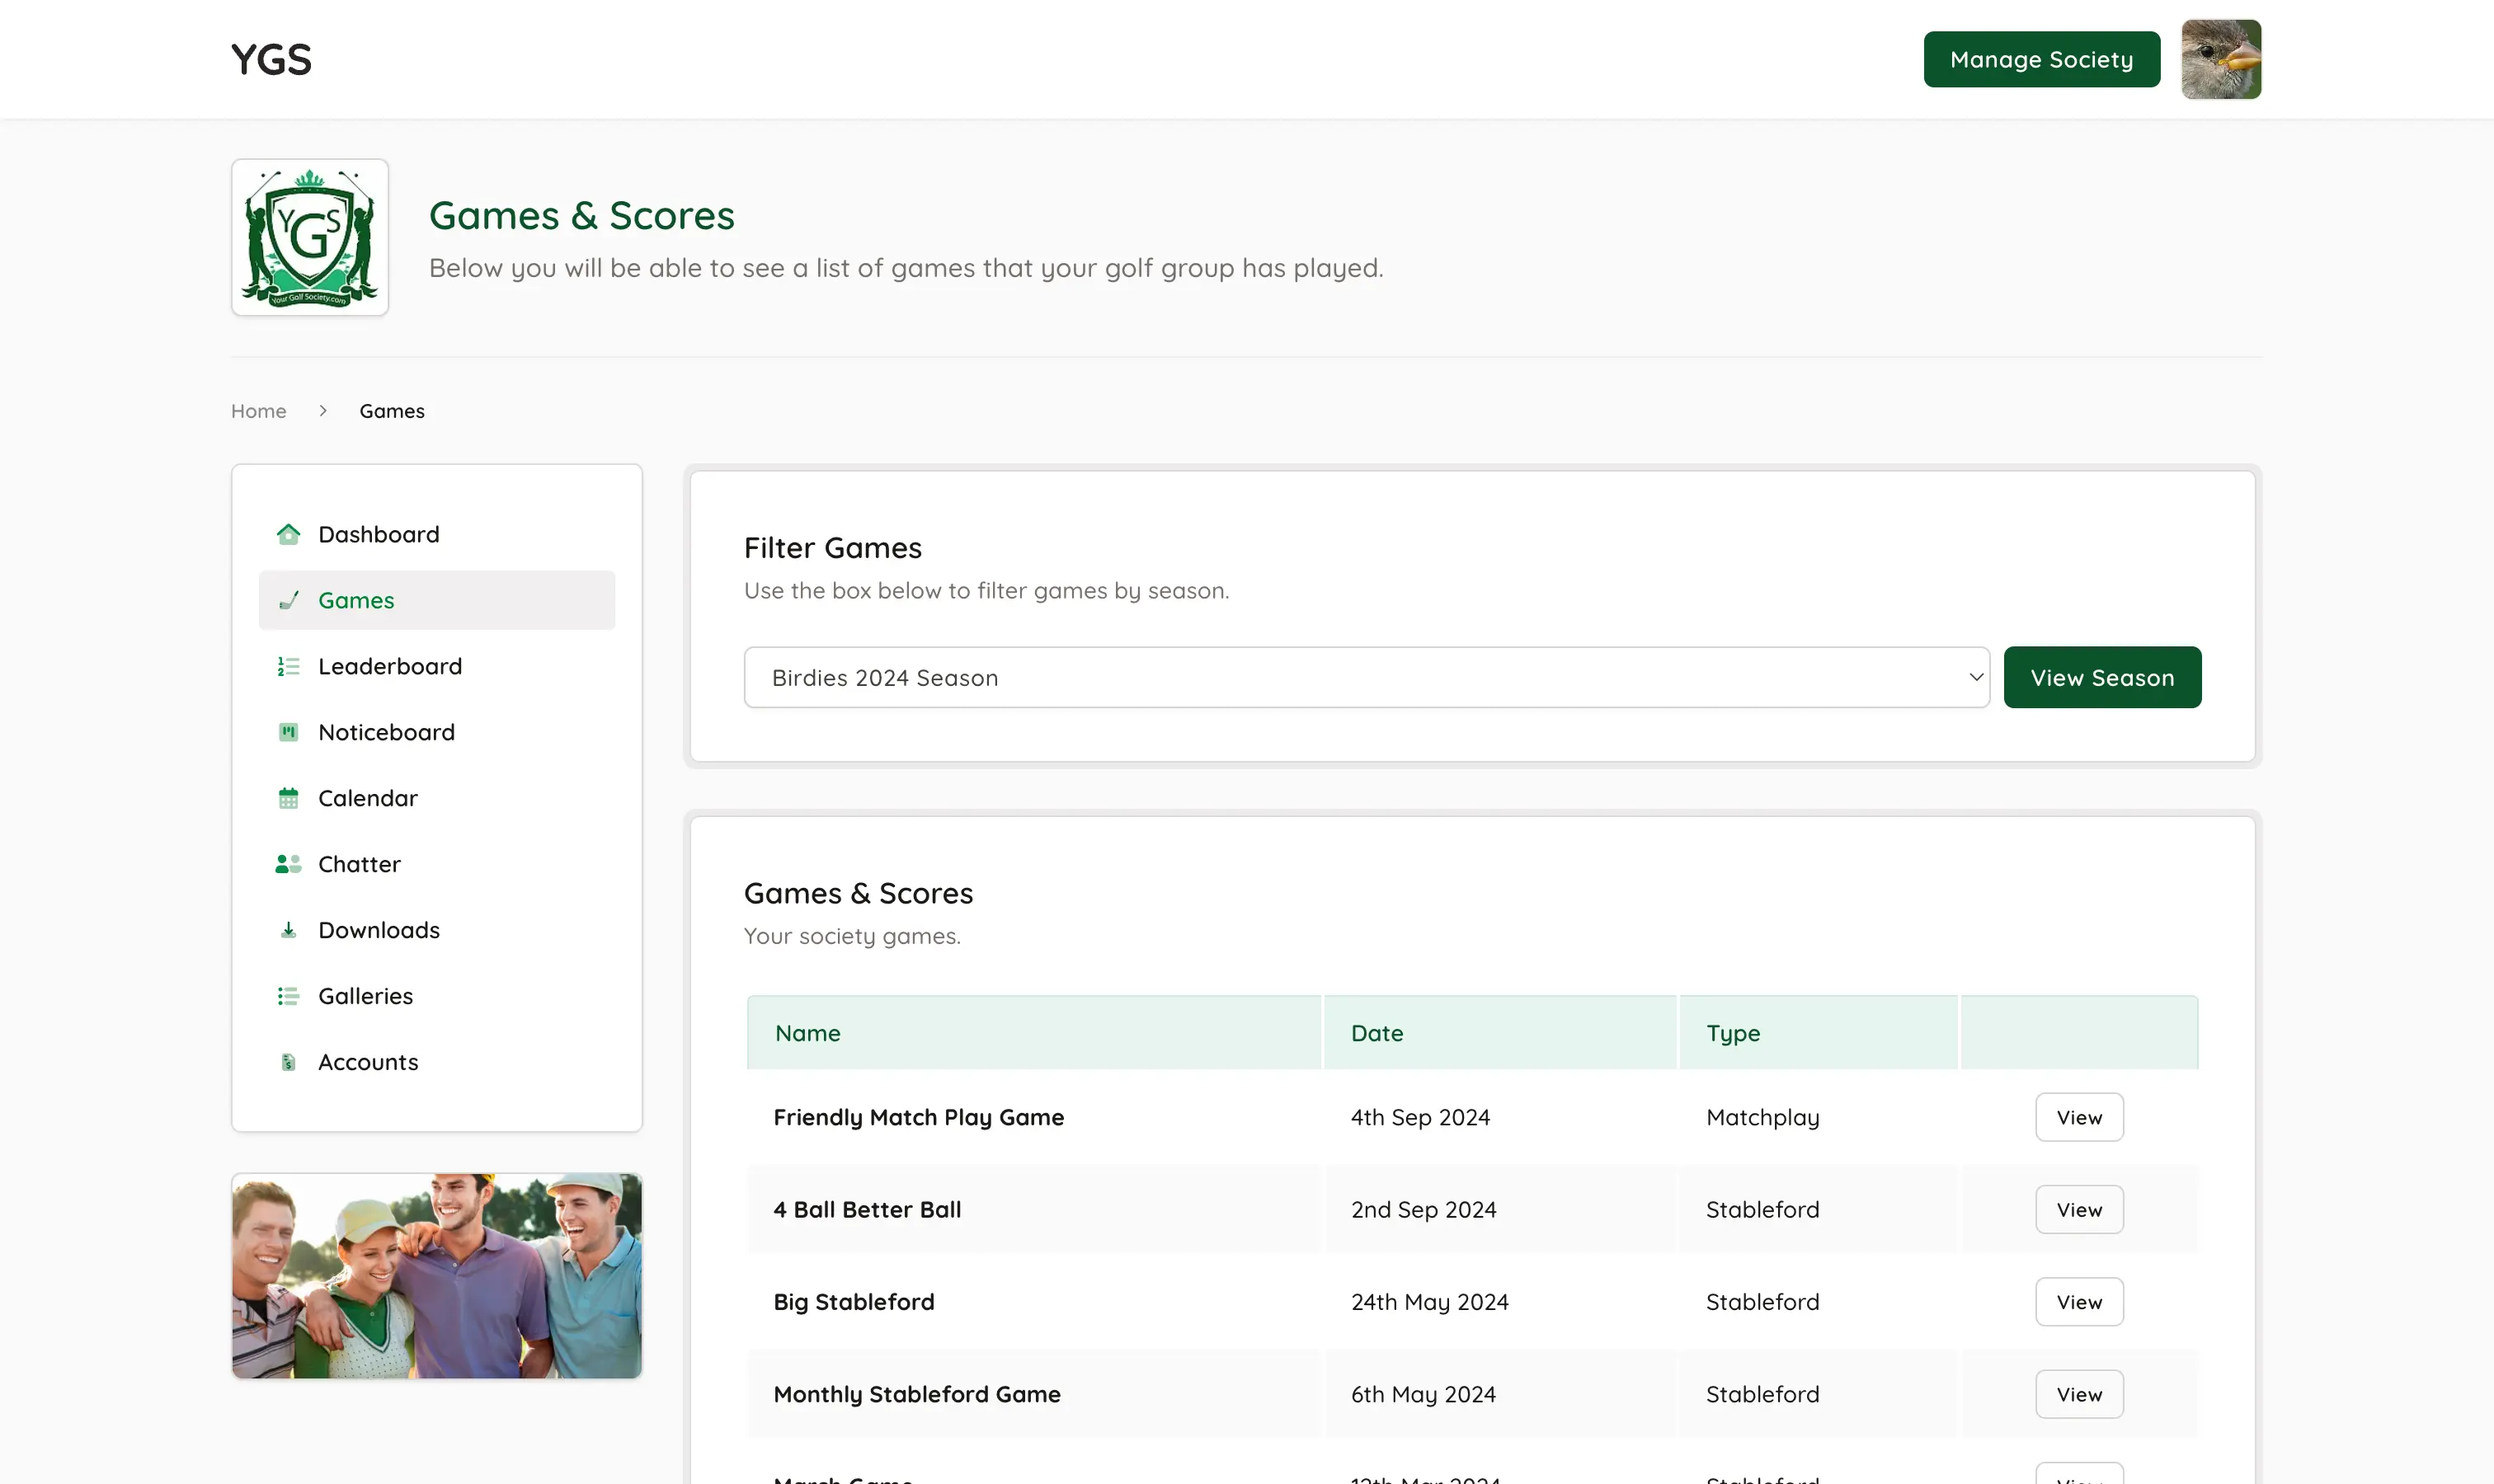Click the Noticeboard icon in sidebar
Screen dimensions: 2494x1484
tap(289, 732)
